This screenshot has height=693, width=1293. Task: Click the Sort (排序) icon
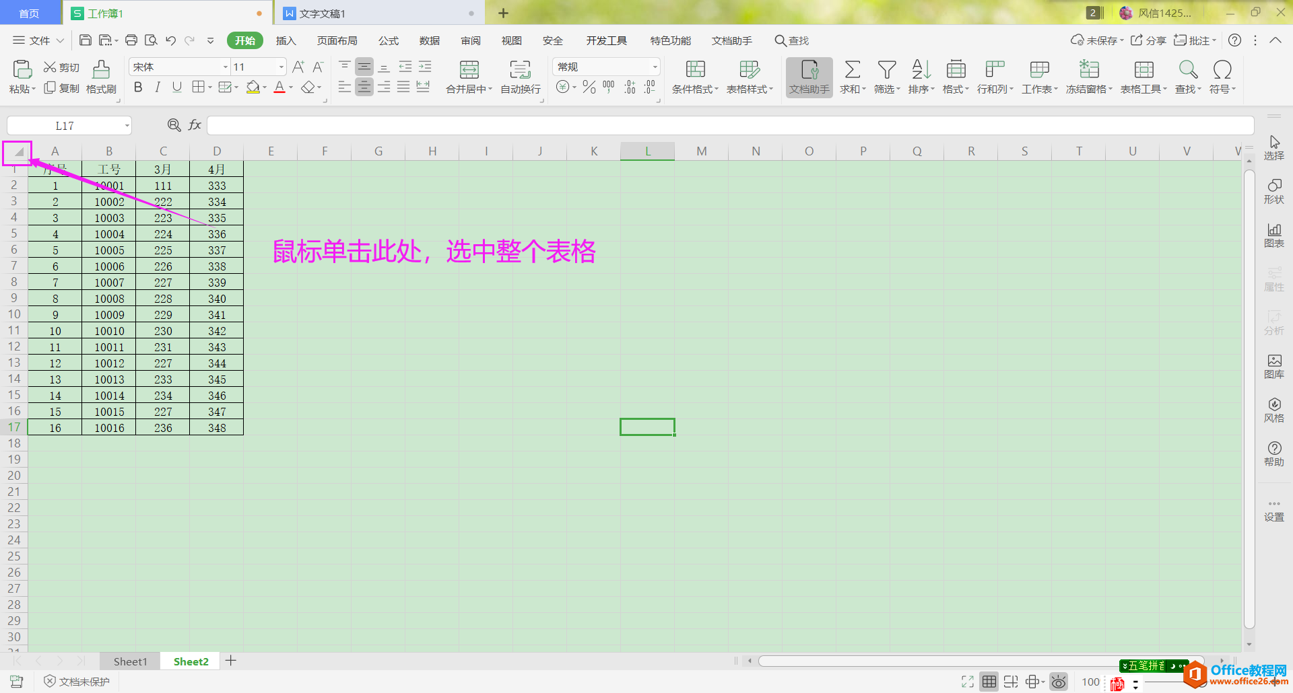[x=921, y=69]
